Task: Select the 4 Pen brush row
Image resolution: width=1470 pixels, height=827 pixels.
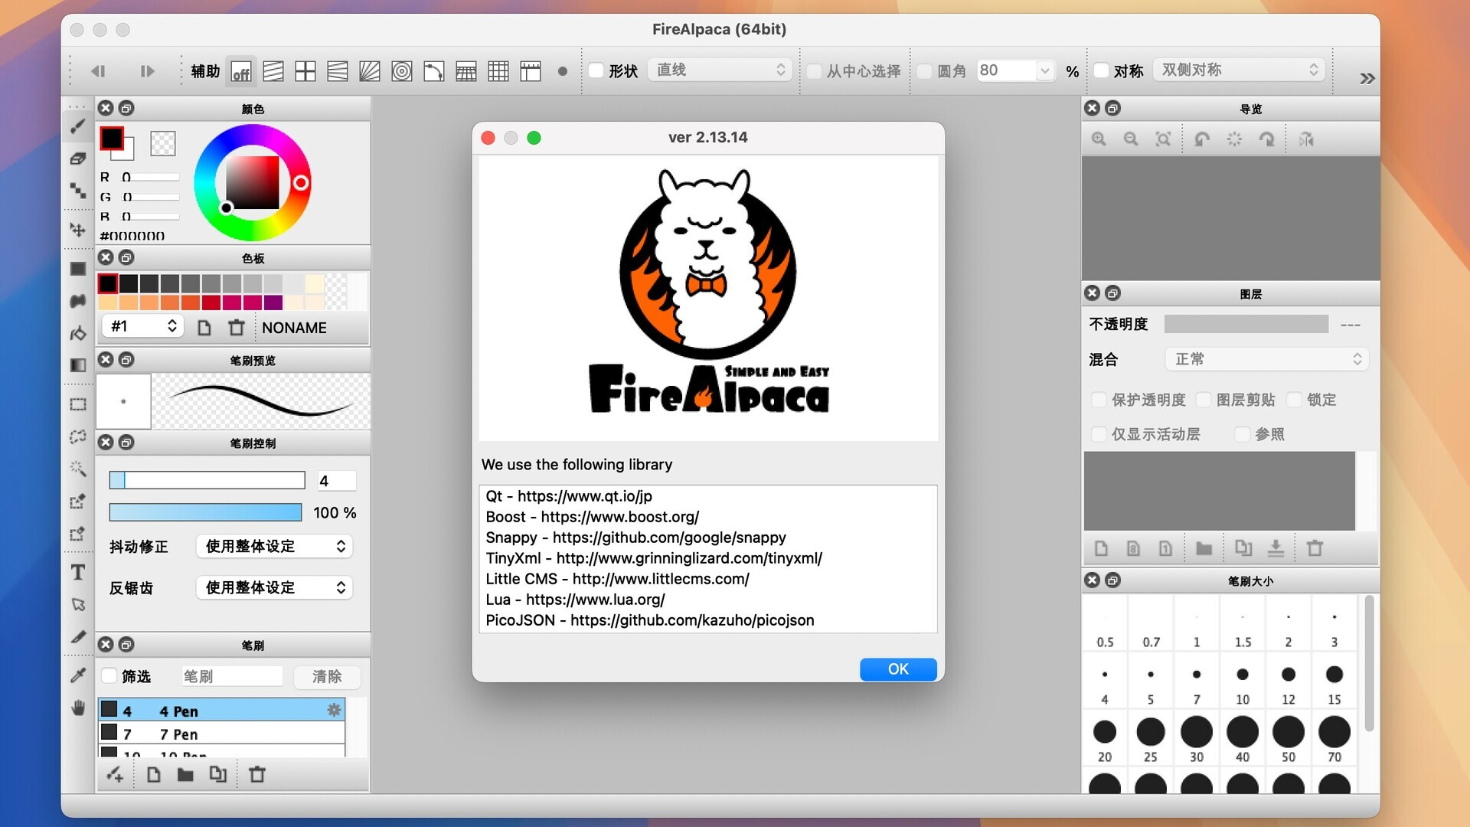Action: tap(221, 710)
